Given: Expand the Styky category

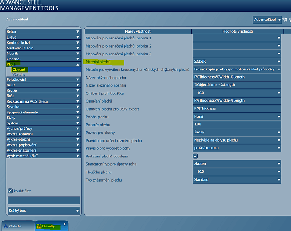Looking at the screenshot, I should [x=44, y=118].
